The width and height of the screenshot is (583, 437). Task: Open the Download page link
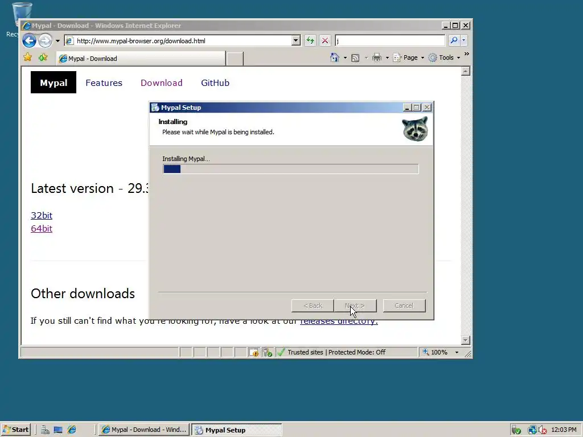pos(161,83)
